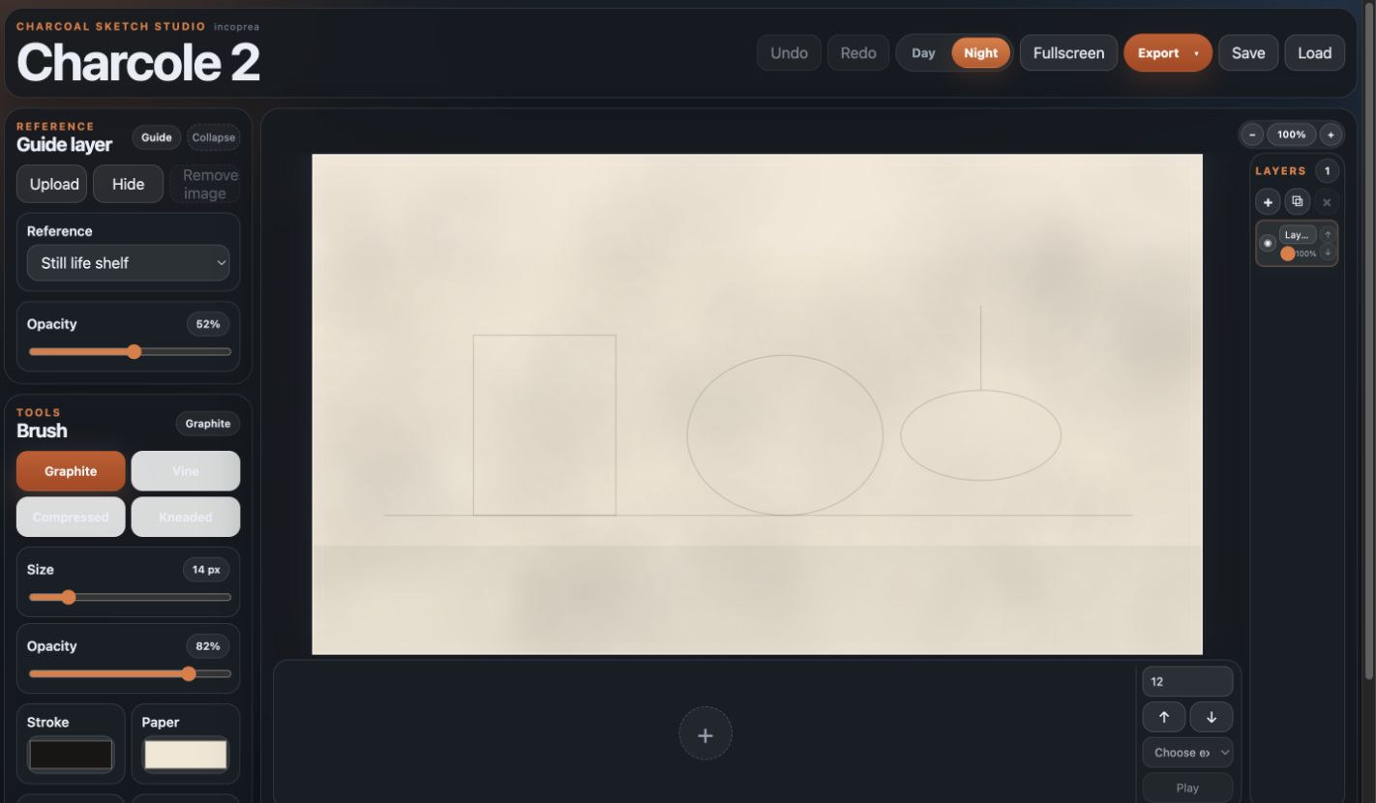Select the Compressed brush
Screen dimensions: 1376x803
(71, 517)
